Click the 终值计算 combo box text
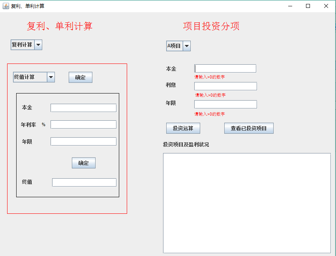 click(30, 77)
